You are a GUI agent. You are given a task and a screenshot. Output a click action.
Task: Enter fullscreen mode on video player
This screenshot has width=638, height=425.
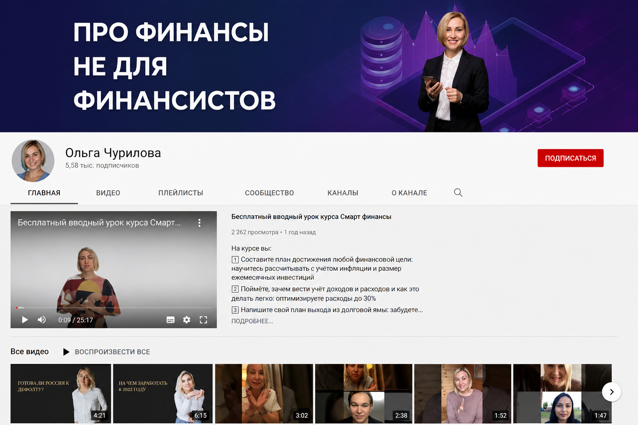pyautogui.click(x=203, y=320)
